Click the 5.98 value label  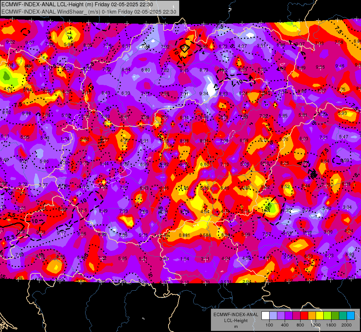click(69, 45)
